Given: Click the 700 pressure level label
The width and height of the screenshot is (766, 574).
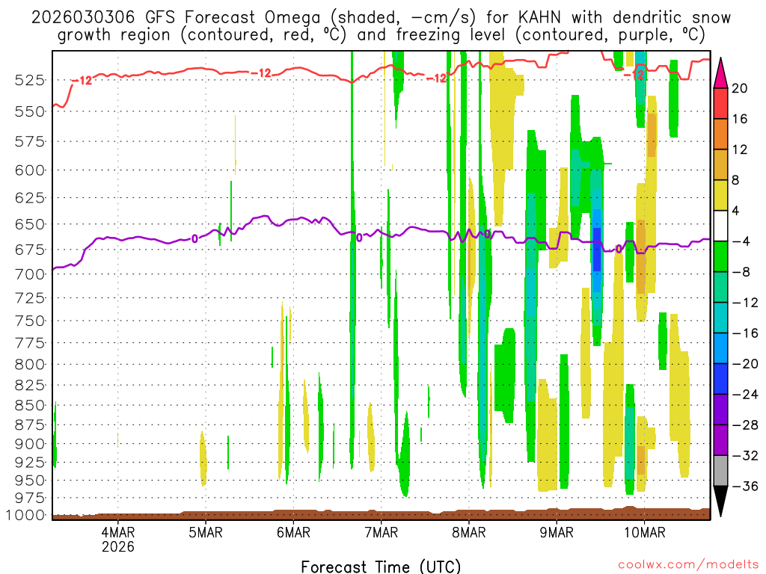Looking at the screenshot, I should click(30, 274).
